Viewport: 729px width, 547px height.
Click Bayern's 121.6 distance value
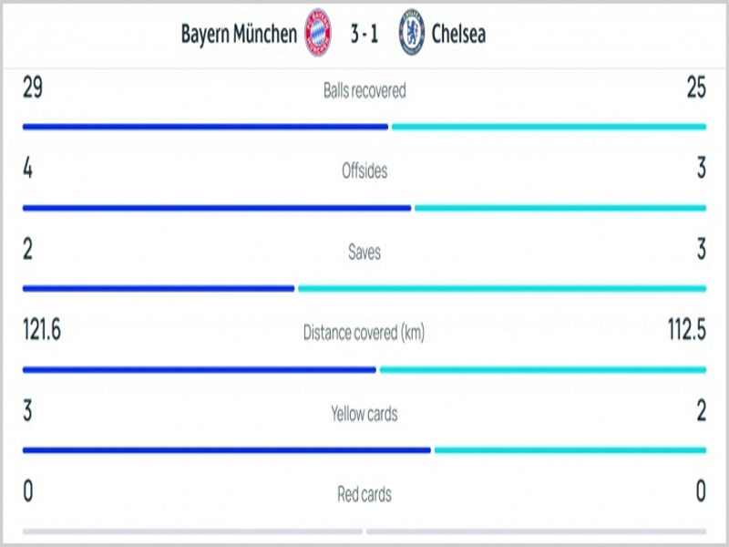point(42,329)
